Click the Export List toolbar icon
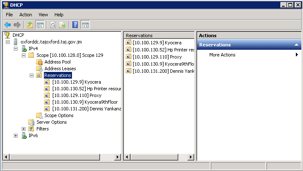The width and height of the screenshot is (303, 171). coord(62,25)
